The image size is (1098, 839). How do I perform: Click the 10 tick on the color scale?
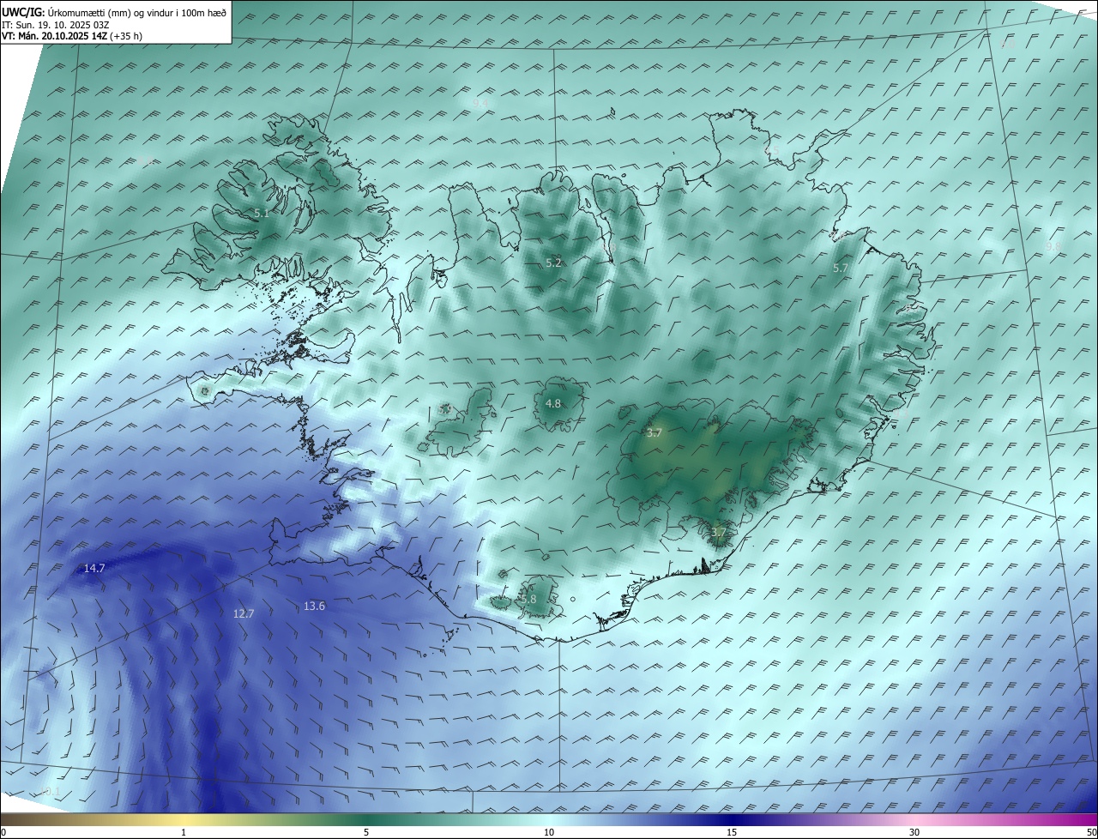point(549,832)
